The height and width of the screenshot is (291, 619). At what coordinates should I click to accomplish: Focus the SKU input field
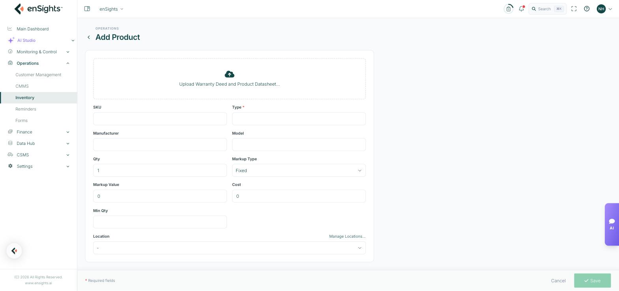[160, 119]
